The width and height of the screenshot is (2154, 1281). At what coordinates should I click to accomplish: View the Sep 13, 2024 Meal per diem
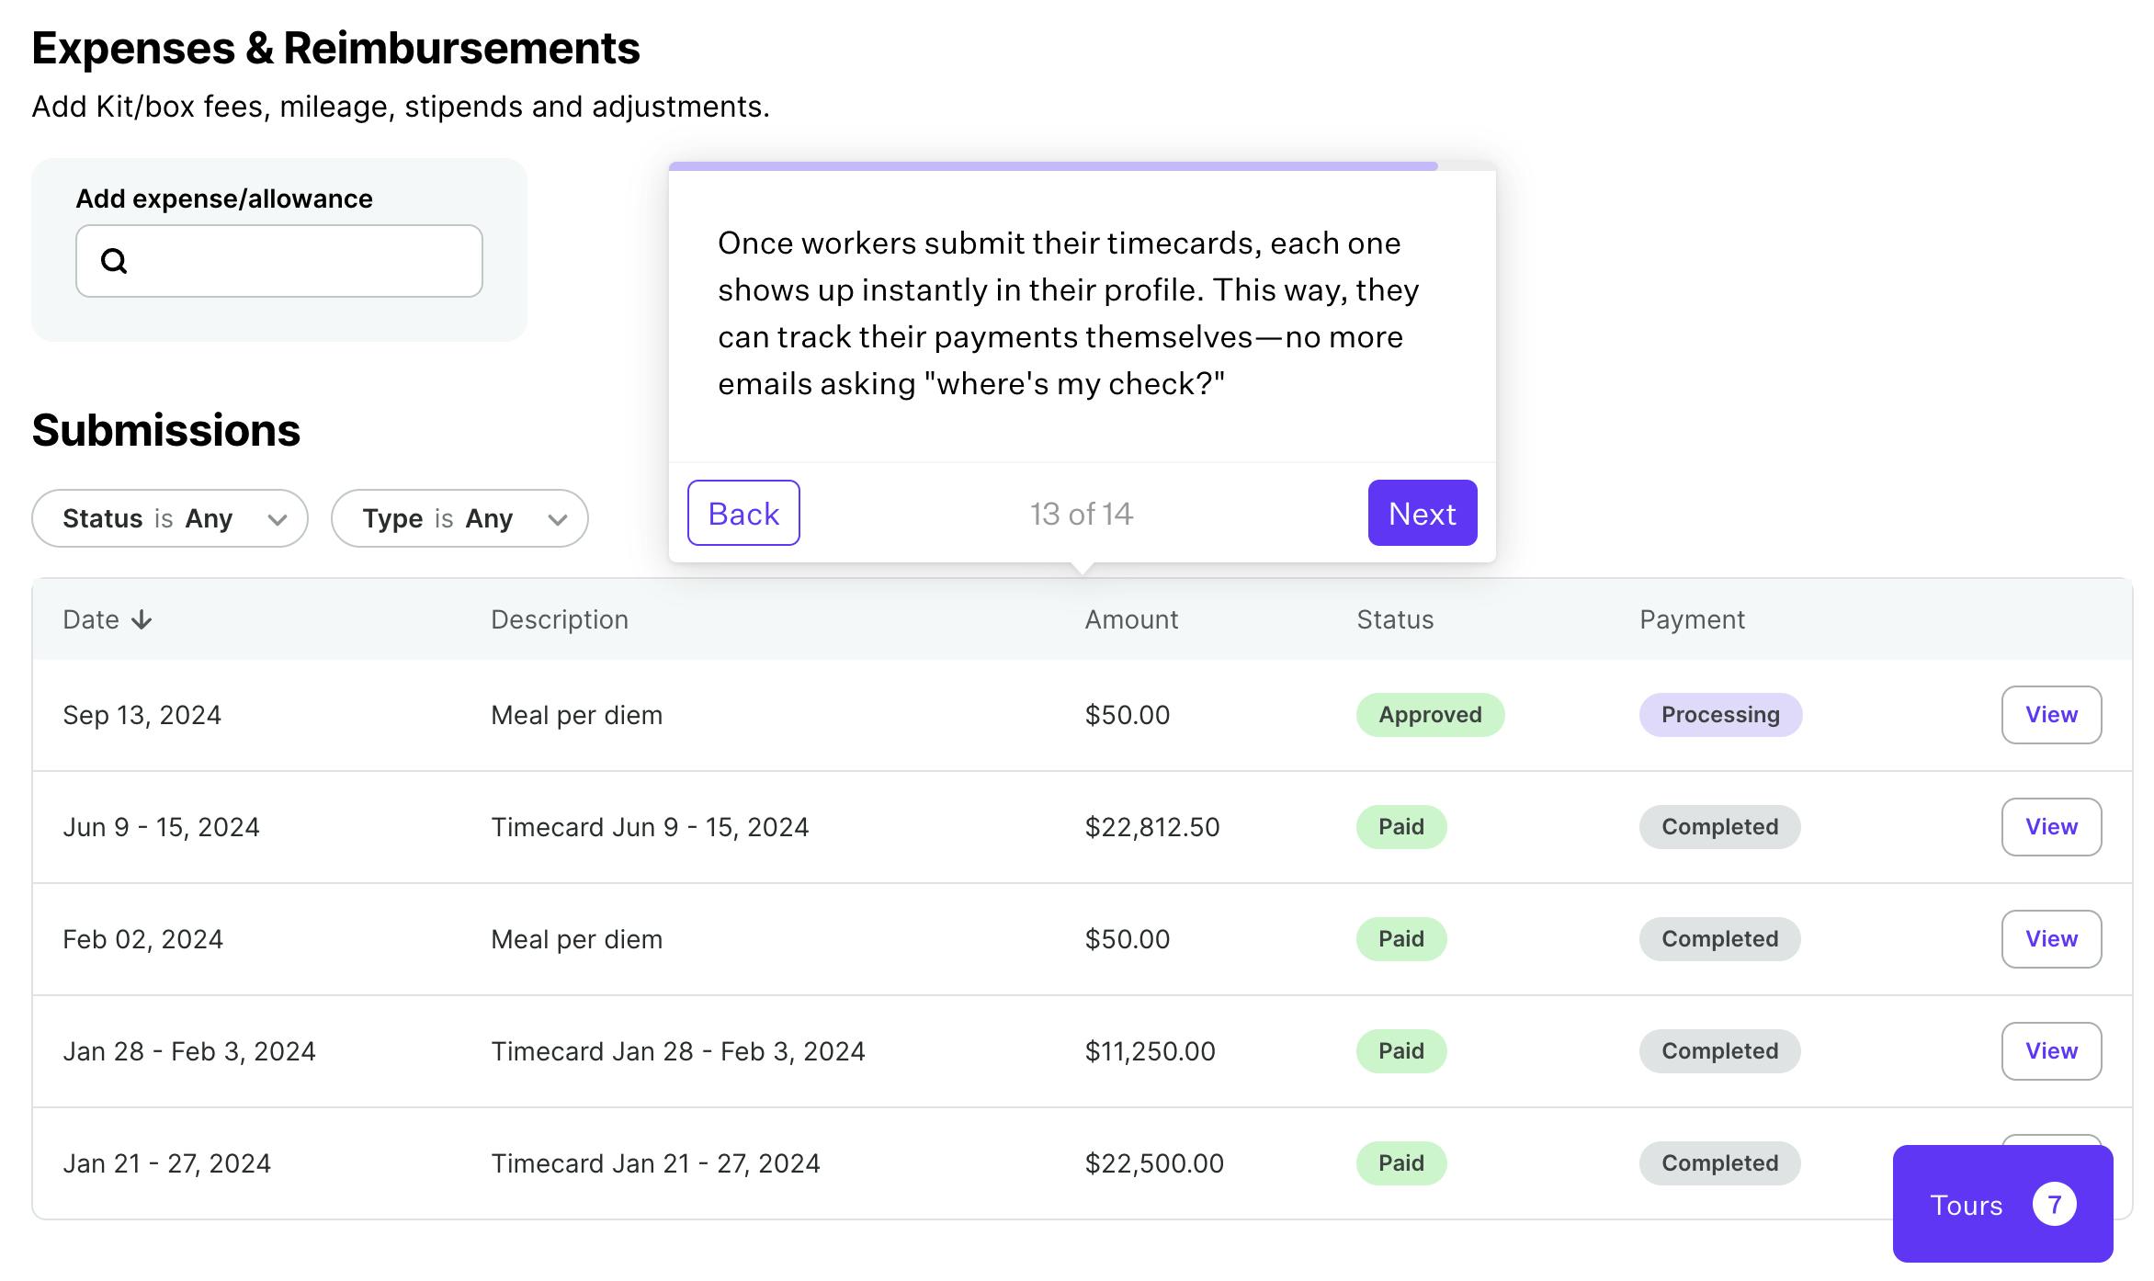[2050, 715]
